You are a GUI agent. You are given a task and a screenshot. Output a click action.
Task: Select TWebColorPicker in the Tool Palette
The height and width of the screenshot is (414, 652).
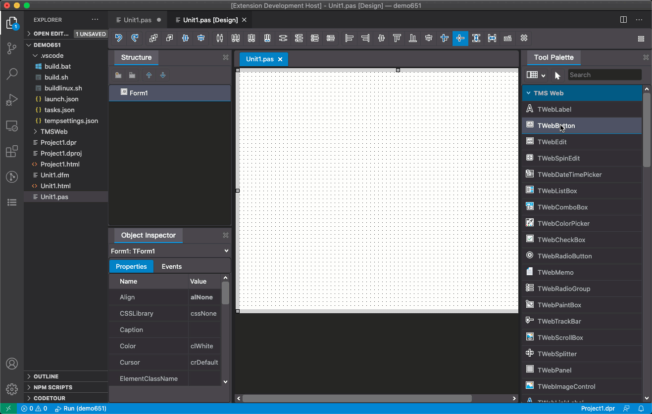tap(582, 223)
